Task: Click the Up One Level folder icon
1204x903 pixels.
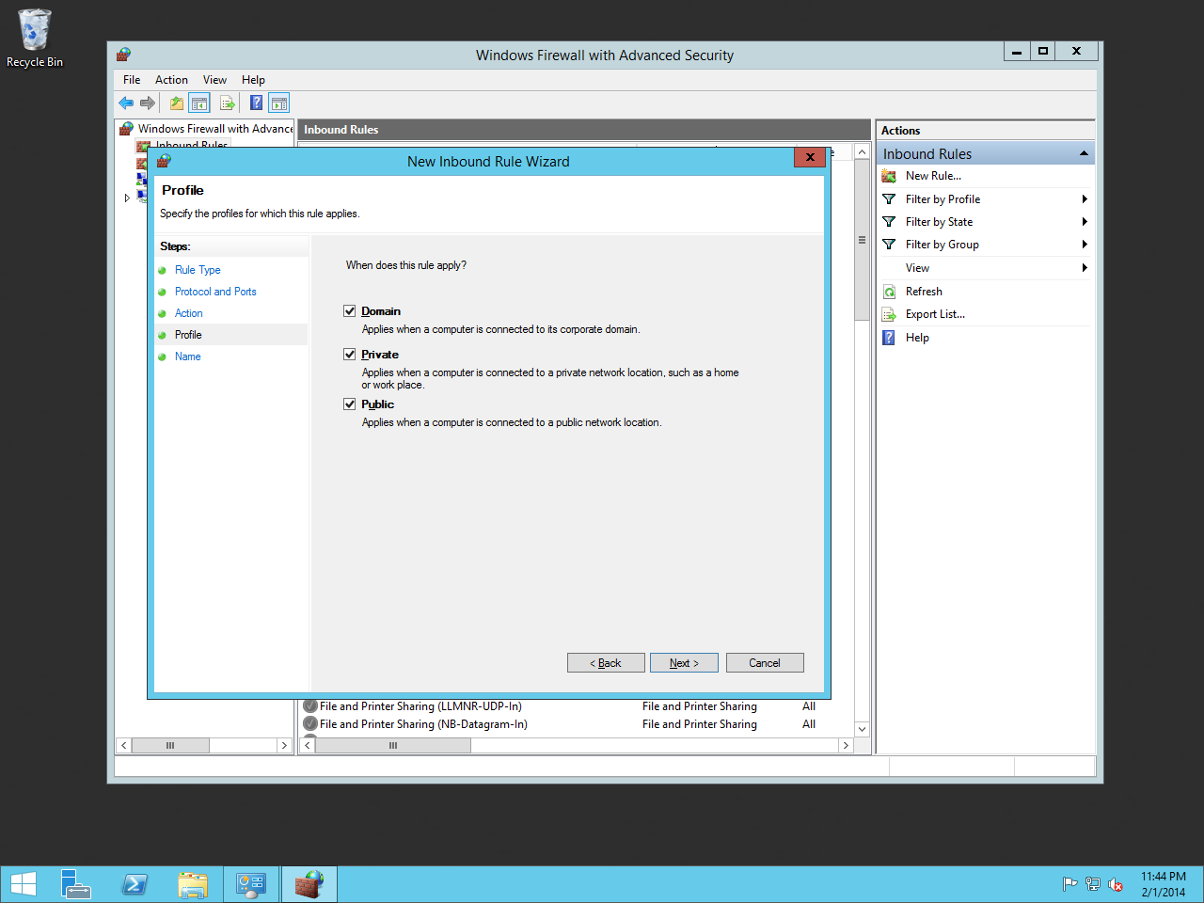Action: click(176, 103)
